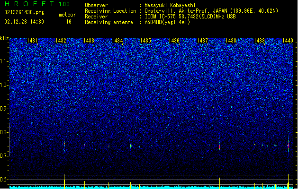Click the meteor count value 16
Image resolution: width=298 pixels, height=189 pixels.
[x=69, y=22]
